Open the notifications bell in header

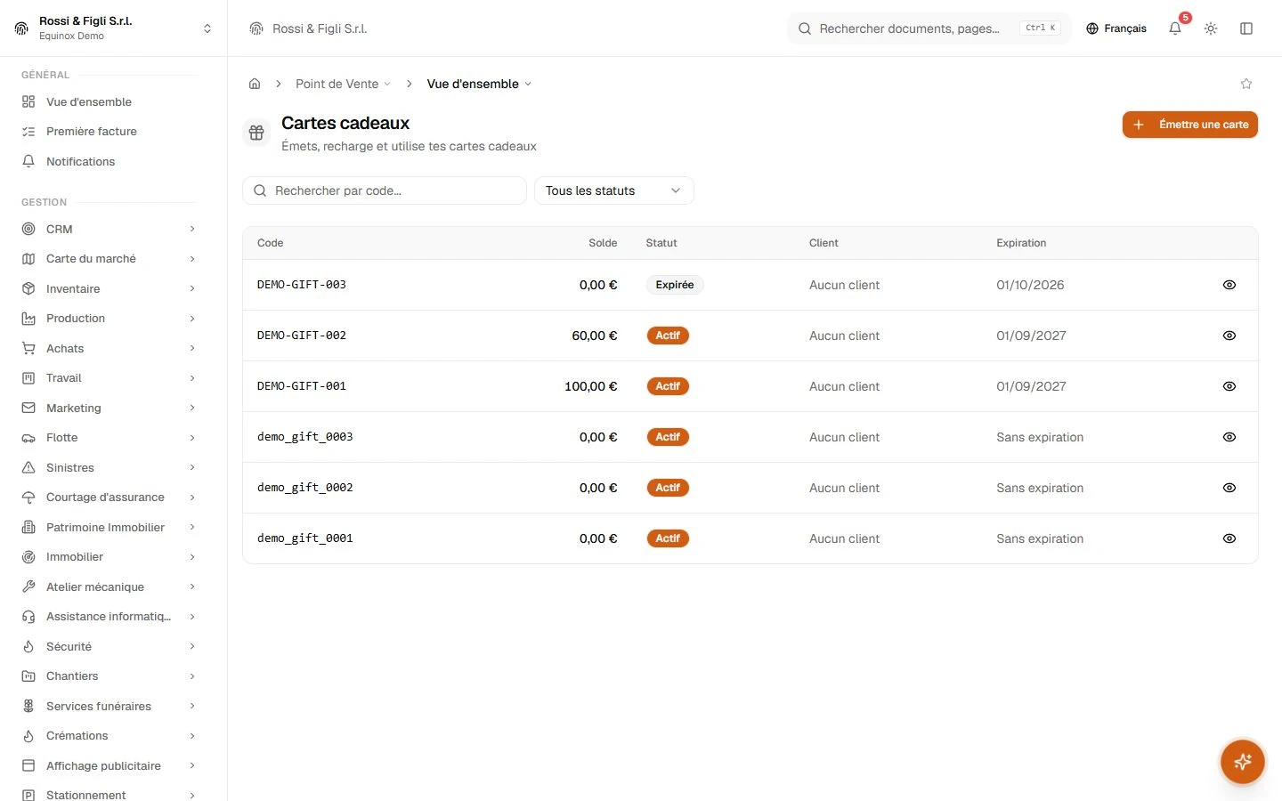coord(1175,28)
